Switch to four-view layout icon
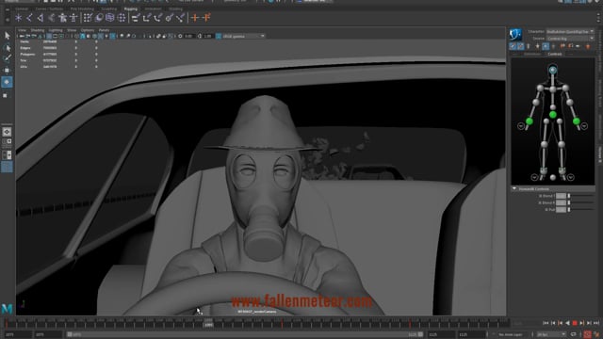This screenshot has height=339, width=603. point(7,143)
